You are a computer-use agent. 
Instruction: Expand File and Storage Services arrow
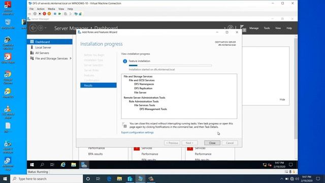point(71,58)
